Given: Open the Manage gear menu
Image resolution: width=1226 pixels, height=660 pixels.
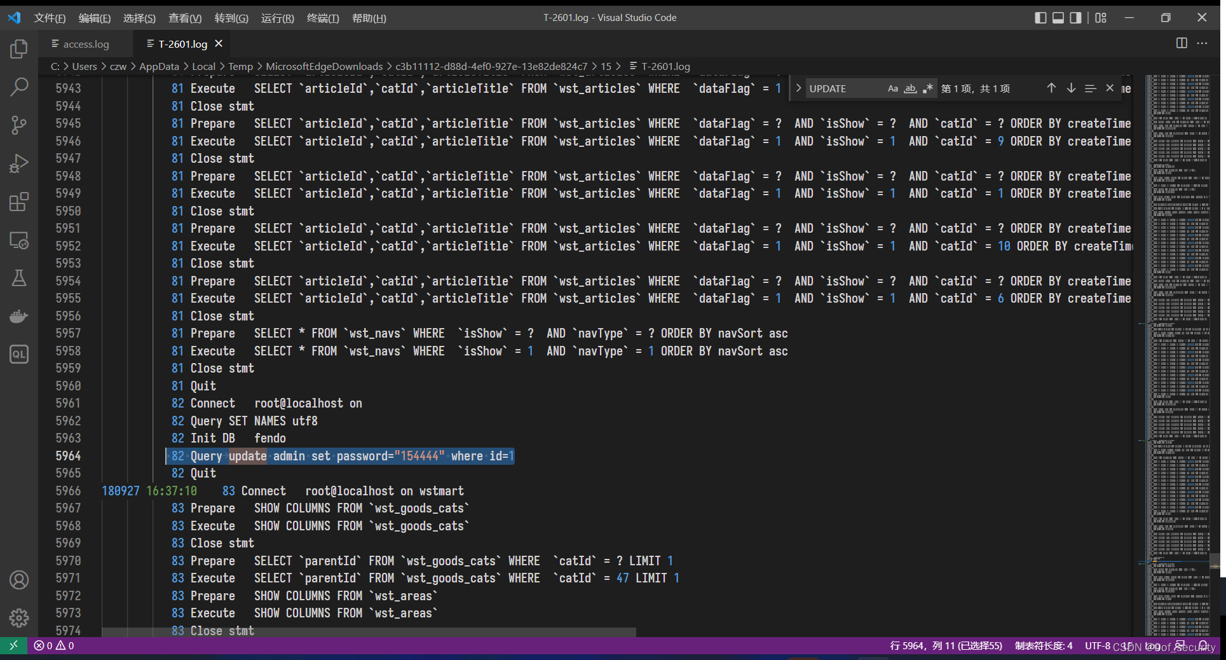Looking at the screenshot, I should (19, 617).
